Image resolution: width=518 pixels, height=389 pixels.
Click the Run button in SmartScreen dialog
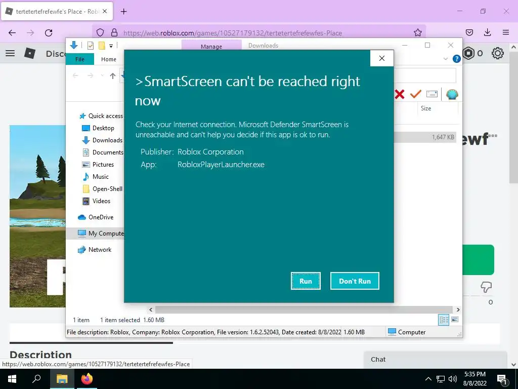point(306,281)
